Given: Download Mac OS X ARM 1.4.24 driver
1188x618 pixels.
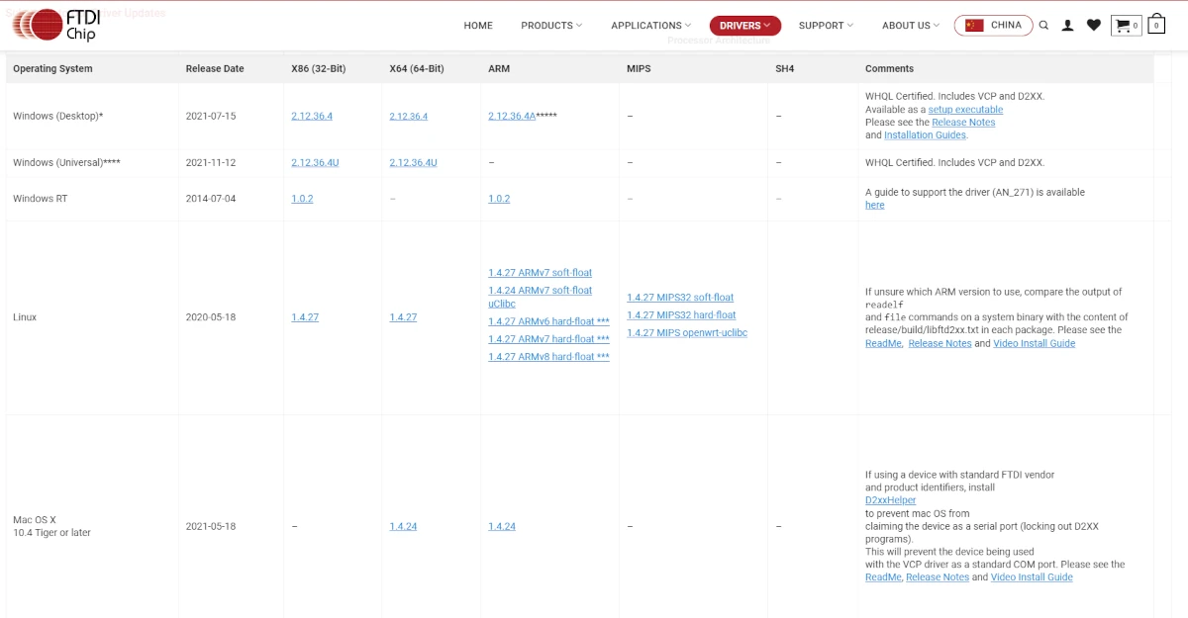Looking at the screenshot, I should (x=502, y=527).
